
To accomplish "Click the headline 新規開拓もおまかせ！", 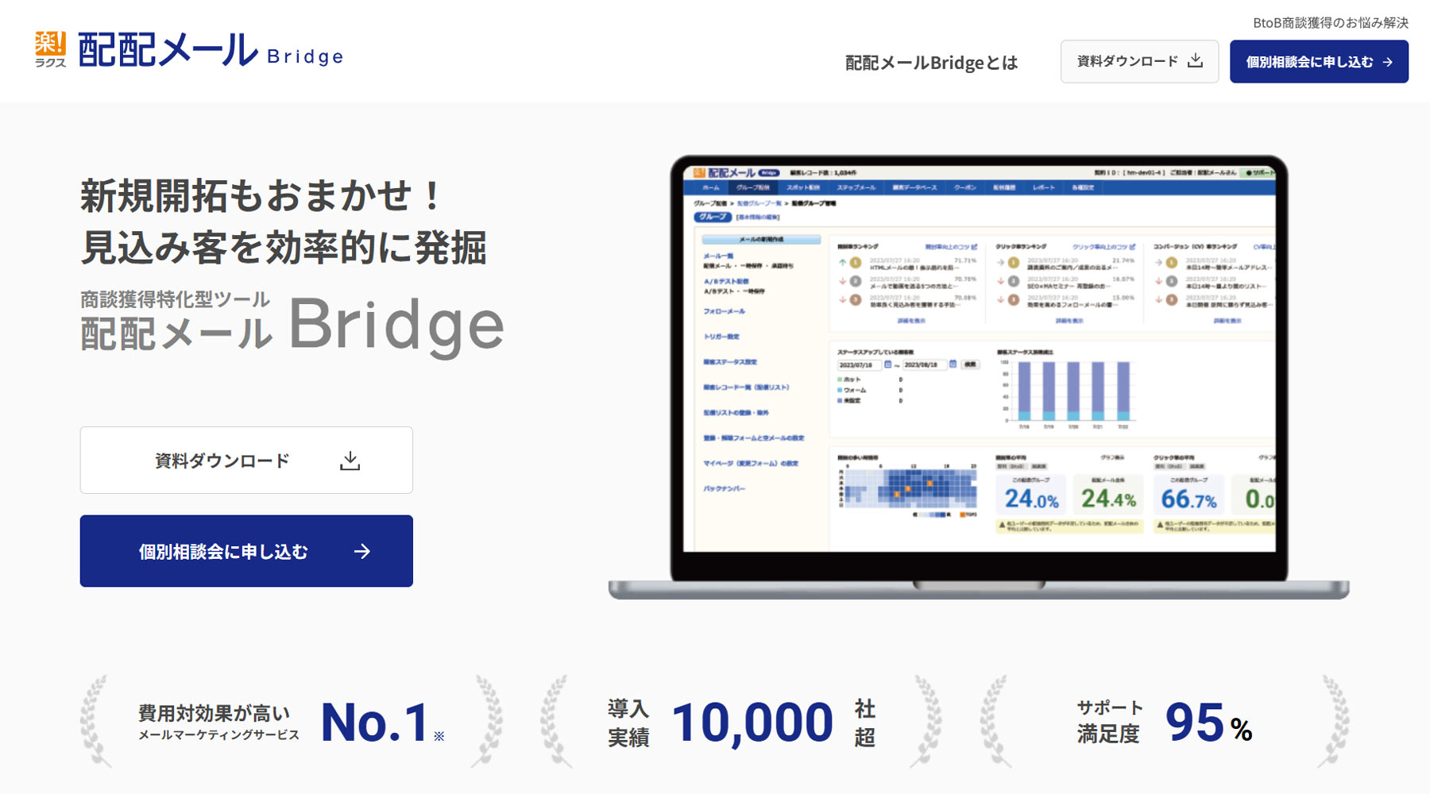I will click(x=261, y=195).
